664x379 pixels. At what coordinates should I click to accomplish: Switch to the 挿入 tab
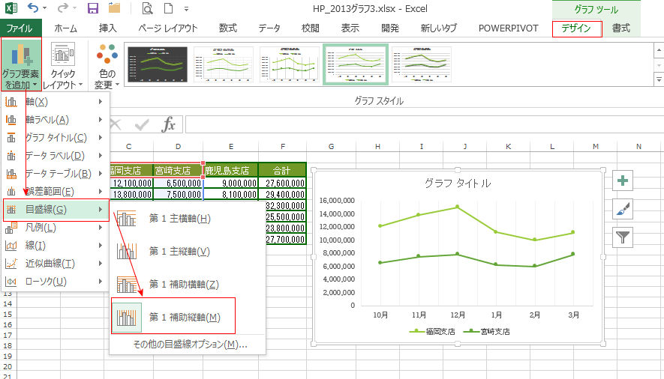click(x=107, y=28)
